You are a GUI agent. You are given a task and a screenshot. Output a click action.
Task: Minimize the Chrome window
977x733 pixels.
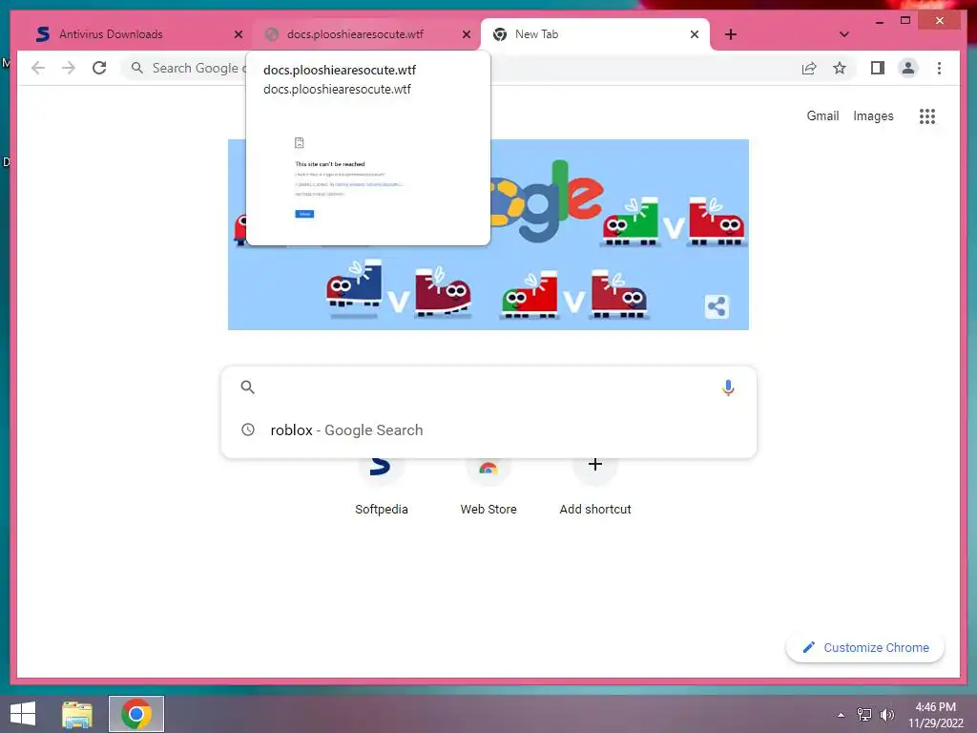pos(879,21)
